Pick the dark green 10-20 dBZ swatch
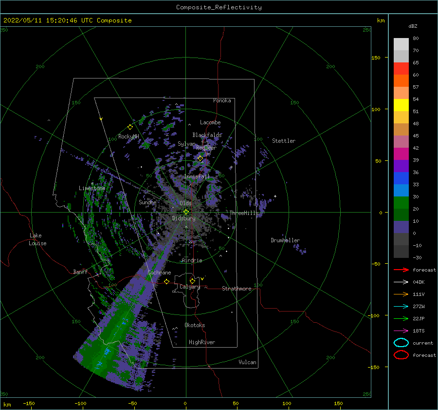 point(401,215)
